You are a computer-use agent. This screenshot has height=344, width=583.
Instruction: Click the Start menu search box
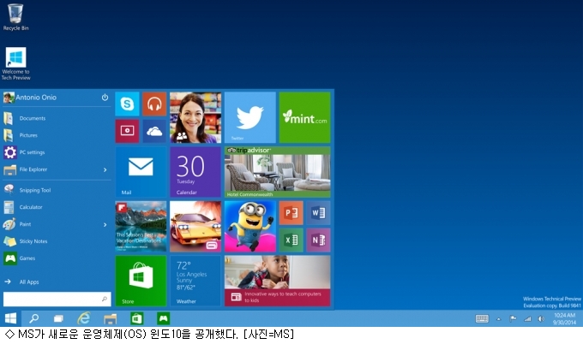tap(57, 300)
